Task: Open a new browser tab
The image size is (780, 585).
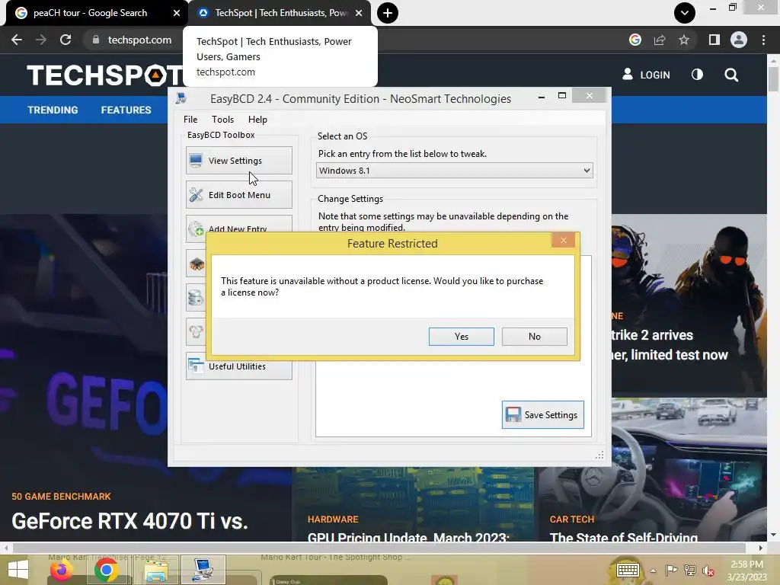Action: pos(388,13)
